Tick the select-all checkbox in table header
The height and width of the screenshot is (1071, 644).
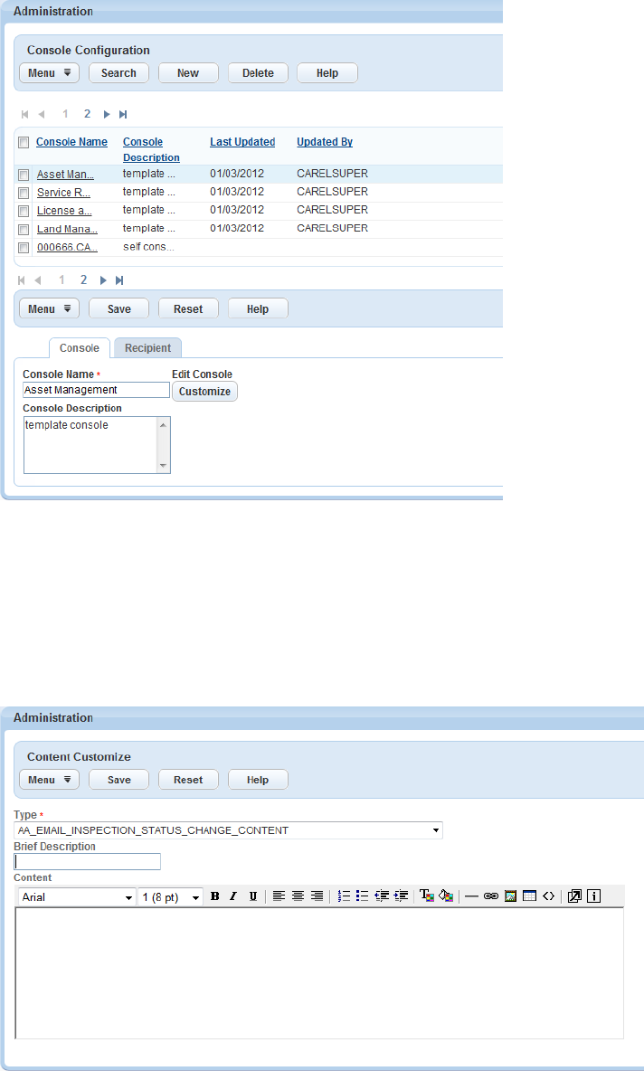(x=24, y=142)
